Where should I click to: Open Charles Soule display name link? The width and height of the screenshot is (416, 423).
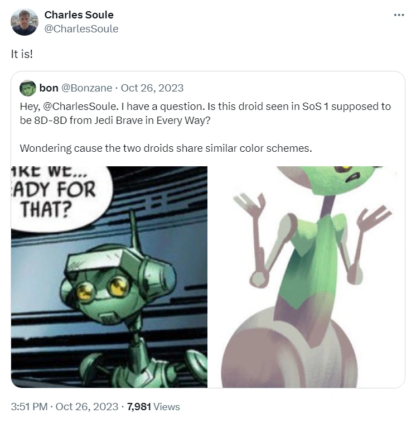click(x=79, y=15)
